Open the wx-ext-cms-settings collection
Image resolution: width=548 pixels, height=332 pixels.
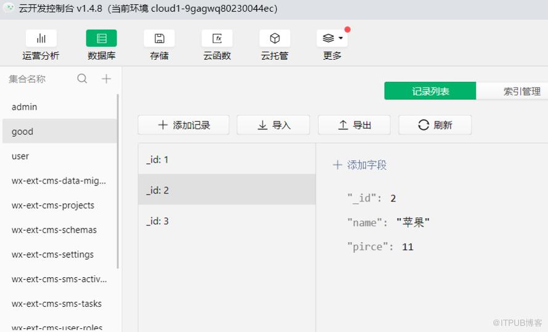pyautogui.click(x=59, y=254)
